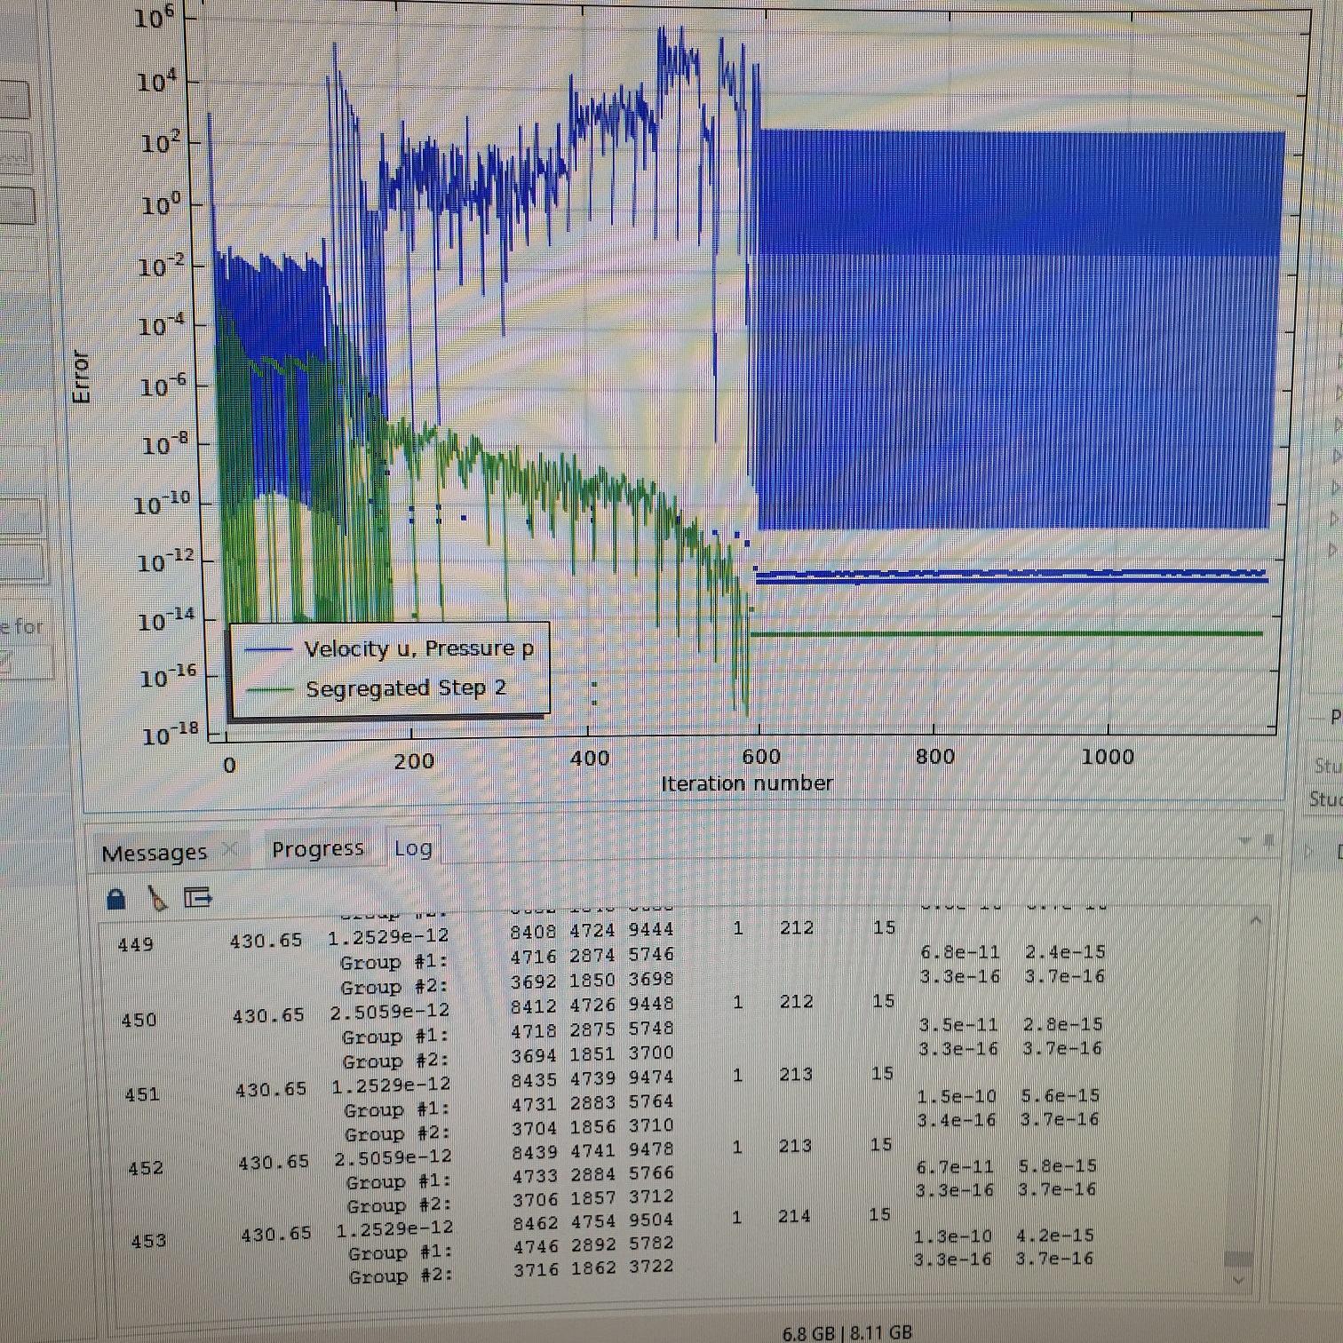Click the Log scrollbar's up arrow
Image resolution: width=1343 pixels, height=1343 pixels.
[x=1255, y=921]
